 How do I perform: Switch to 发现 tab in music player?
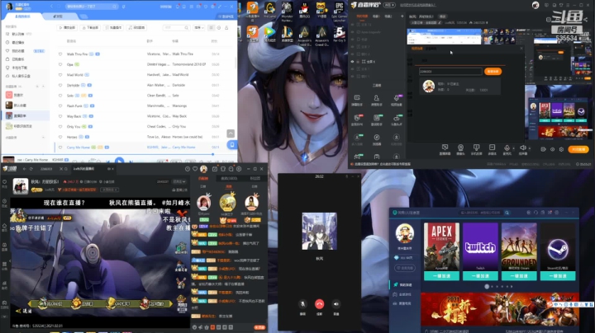[58, 16]
